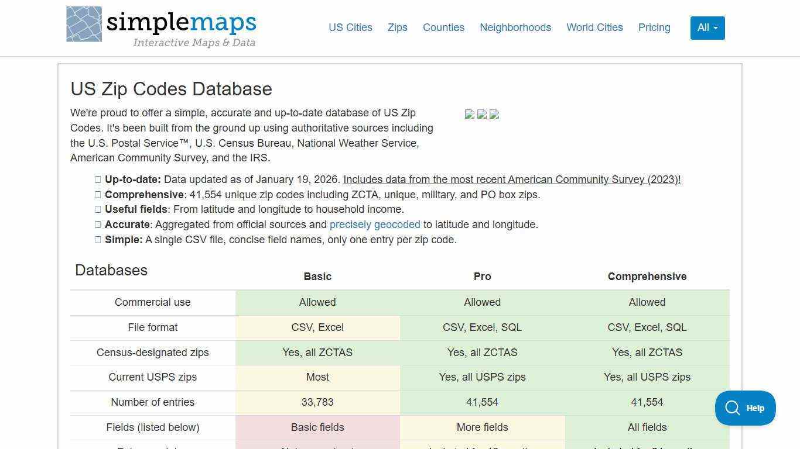The height and width of the screenshot is (449, 800).
Task: Select the Pro column header
Action: pos(482,276)
